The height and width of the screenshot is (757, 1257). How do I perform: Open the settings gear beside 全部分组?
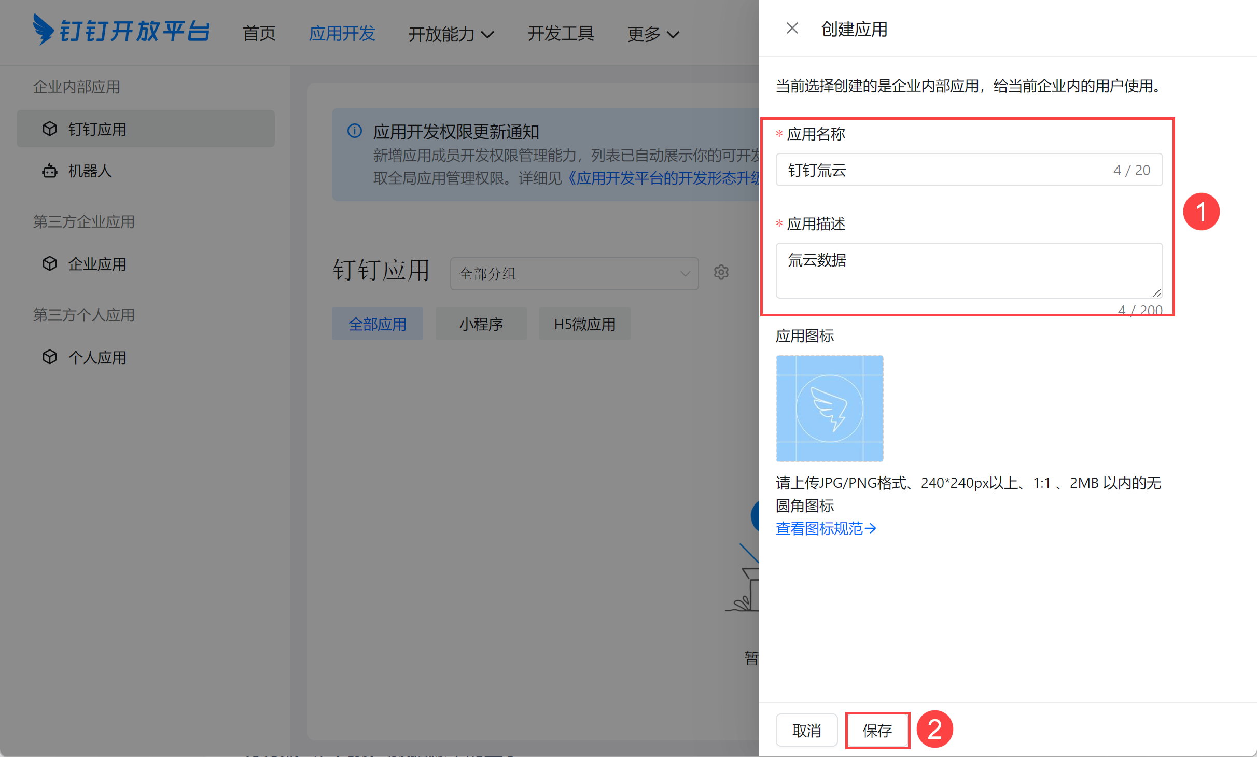click(721, 272)
